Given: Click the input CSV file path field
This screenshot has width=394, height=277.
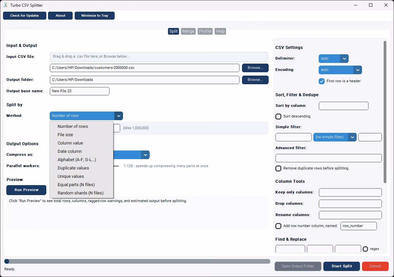Looking at the screenshot, I should 144,68.
